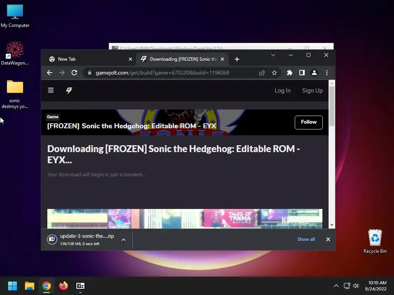The image size is (394, 295).
Task: Click the Game Jolt lightning logo
Action: click(69, 90)
